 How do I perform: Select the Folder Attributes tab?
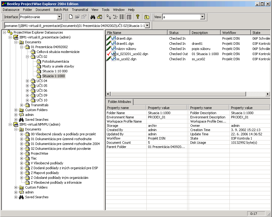tap(119, 102)
